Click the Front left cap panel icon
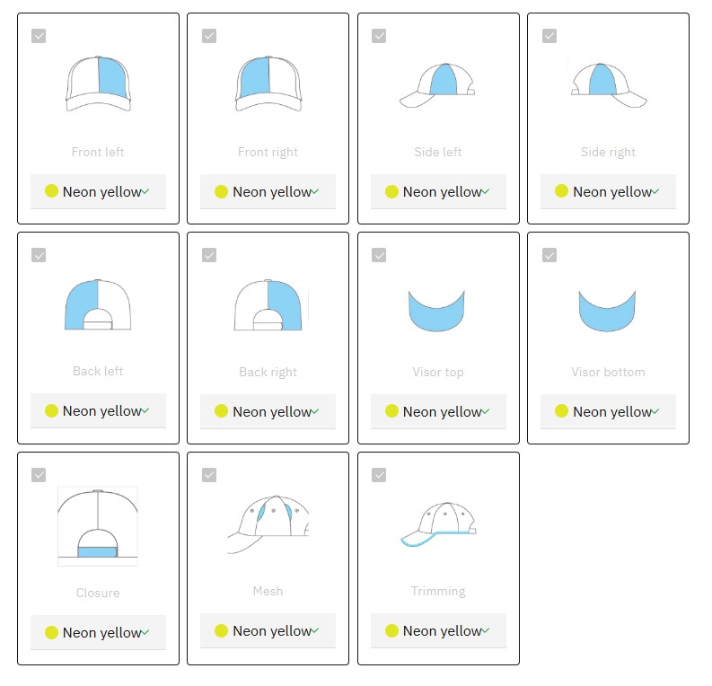The image size is (712, 686). coord(98,84)
